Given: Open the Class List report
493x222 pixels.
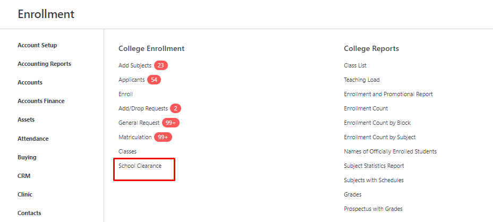Looking at the screenshot, I should tap(355, 65).
